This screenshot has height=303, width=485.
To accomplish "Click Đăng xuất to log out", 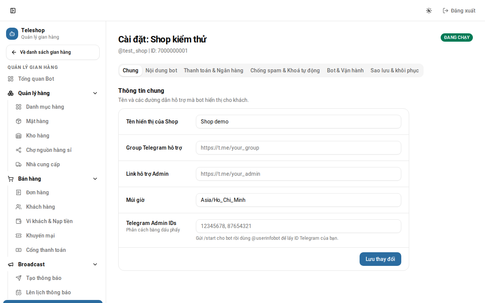I will (x=459, y=11).
